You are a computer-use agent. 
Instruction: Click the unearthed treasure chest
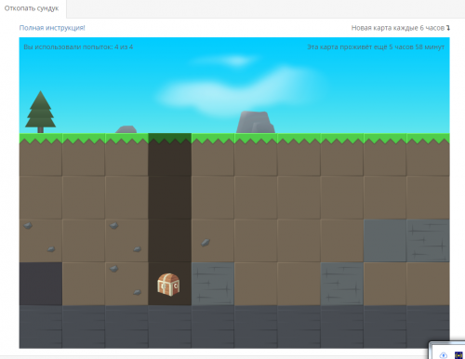tap(168, 285)
